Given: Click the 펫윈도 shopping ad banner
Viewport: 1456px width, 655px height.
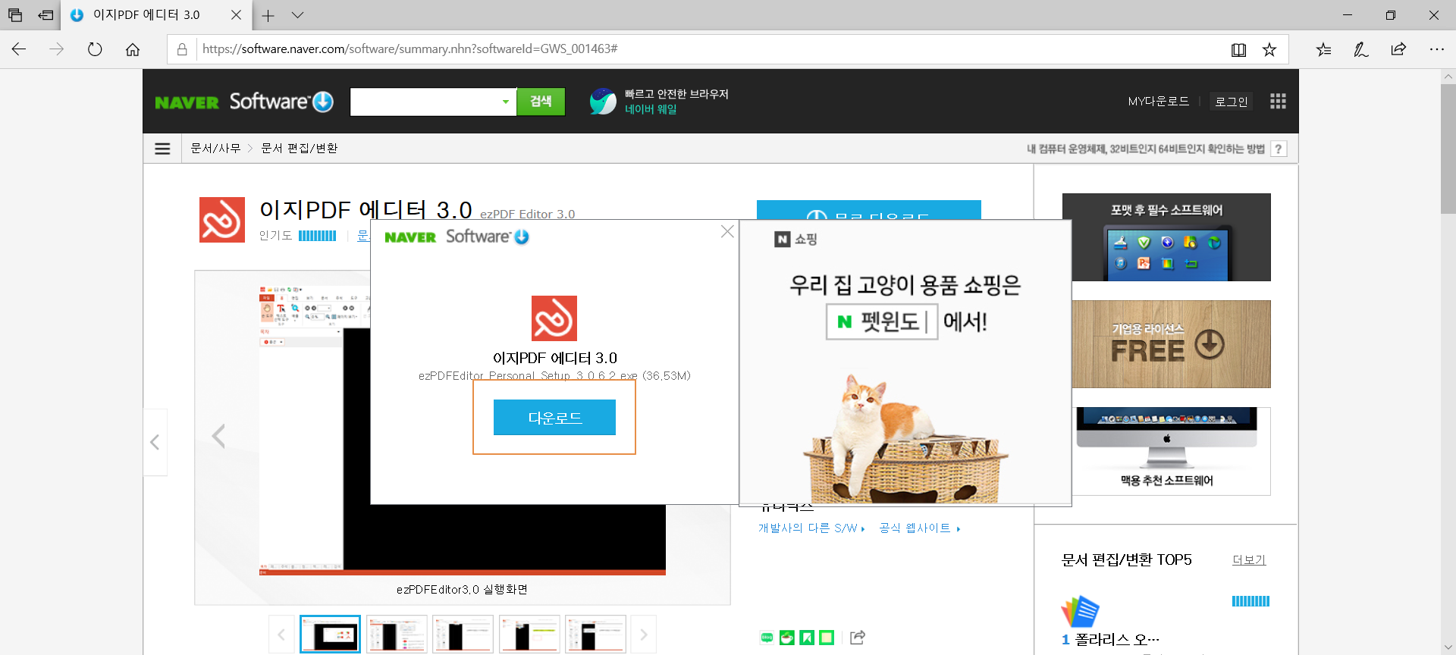Looking at the screenshot, I should (x=905, y=362).
